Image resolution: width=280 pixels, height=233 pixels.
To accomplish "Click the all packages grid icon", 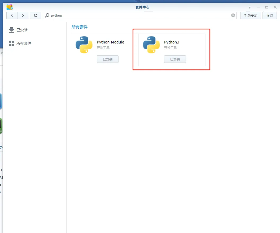I will (x=12, y=43).
